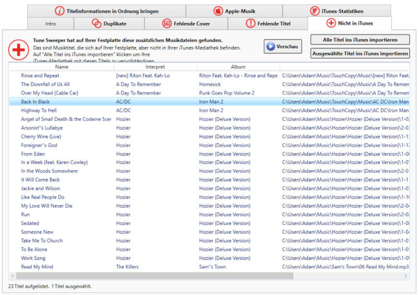The width and height of the screenshot is (418, 295).
Task: Click Alle Titel ins iTunes importieren
Action: tap(360, 40)
